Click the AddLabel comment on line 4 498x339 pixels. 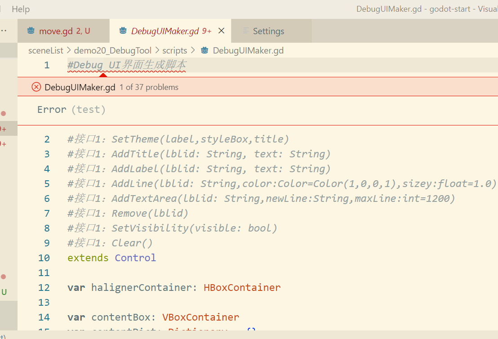point(199,169)
